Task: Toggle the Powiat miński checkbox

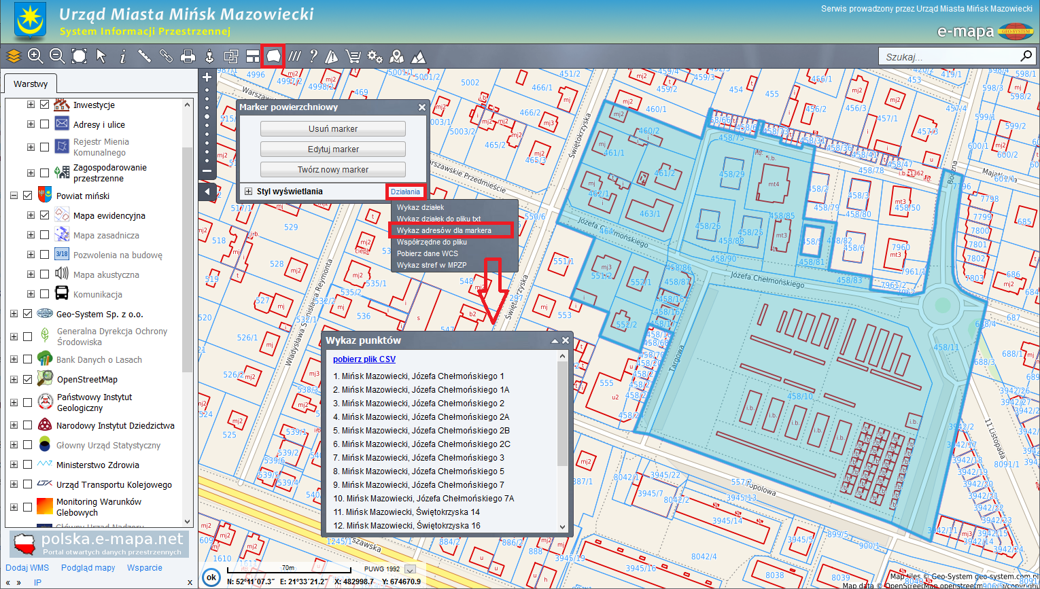Action: coord(28,196)
